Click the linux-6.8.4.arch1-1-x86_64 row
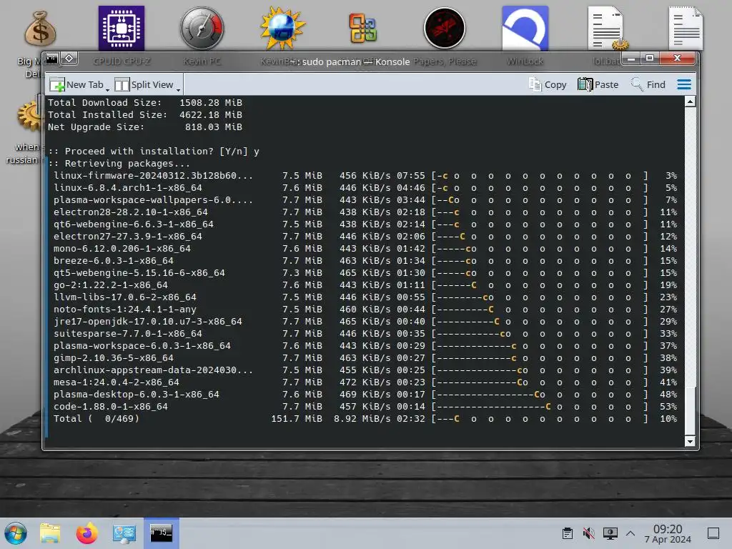Image resolution: width=732 pixels, height=549 pixels. pos(365,188)
